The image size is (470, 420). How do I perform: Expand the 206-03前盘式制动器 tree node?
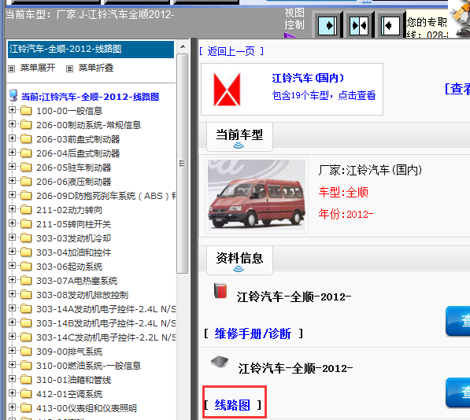12,138
